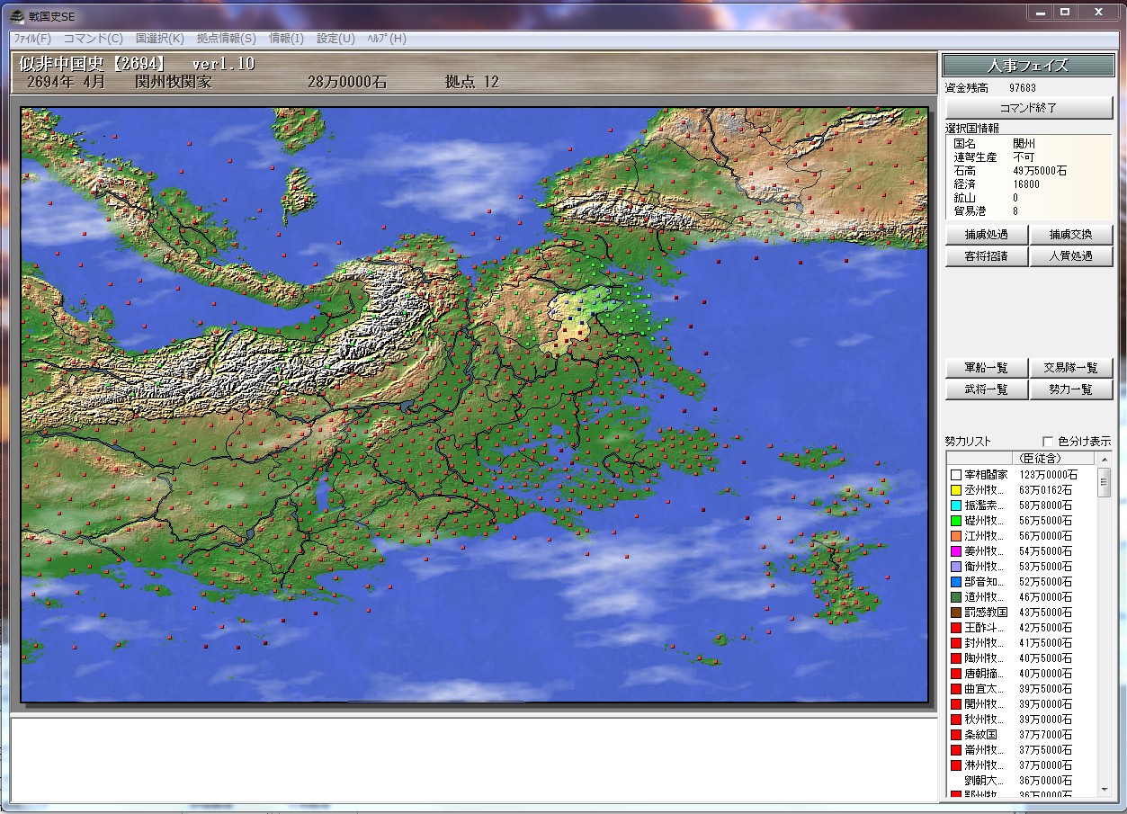
Task: Open the 設定(U) menu
Action: (335, 39)
